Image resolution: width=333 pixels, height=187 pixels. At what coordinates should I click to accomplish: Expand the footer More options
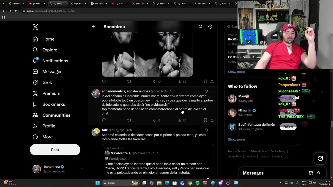pyautogui.click(x=265, y=157)
